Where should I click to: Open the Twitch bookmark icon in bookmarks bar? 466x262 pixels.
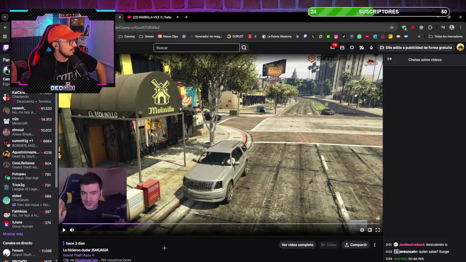click(305, 36)
